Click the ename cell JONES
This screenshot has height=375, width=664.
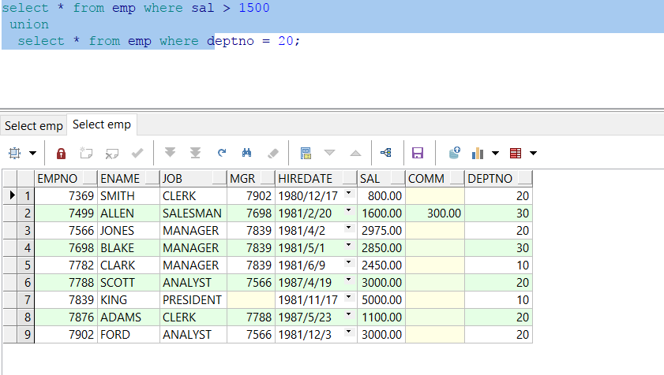[129, 230]
